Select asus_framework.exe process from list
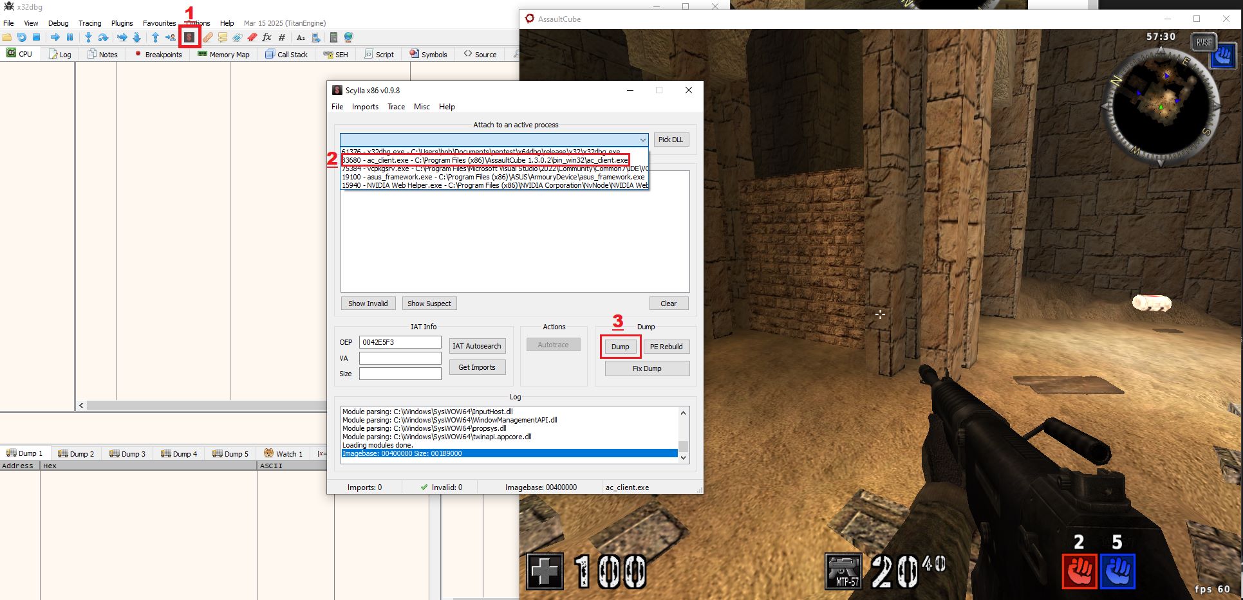This screenshot has height=600, width=1243. click(x=494, y=177)
